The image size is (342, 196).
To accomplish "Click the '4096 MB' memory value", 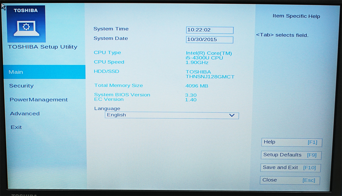I will [x=197, y=86].
